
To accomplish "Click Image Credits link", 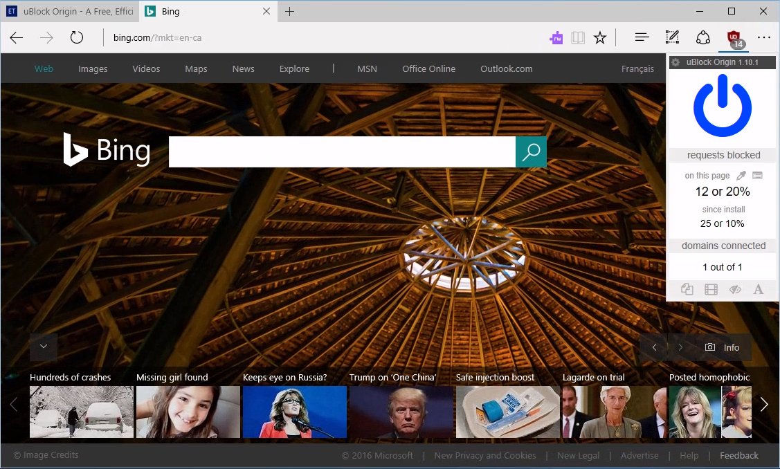I will point(46,454).
